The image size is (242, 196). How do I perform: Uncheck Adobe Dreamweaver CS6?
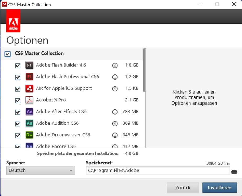(x=18, y=135)
